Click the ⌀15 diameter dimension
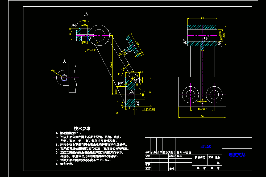 pyautogui.click(x=143, y=94)
